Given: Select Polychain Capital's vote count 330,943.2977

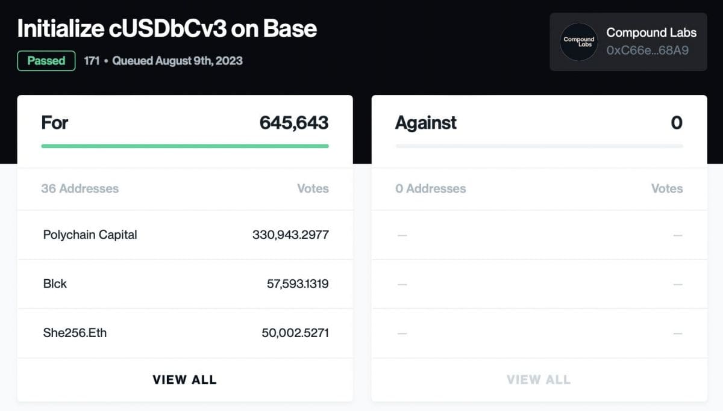Looking at the screenshot, I should 289,235.
